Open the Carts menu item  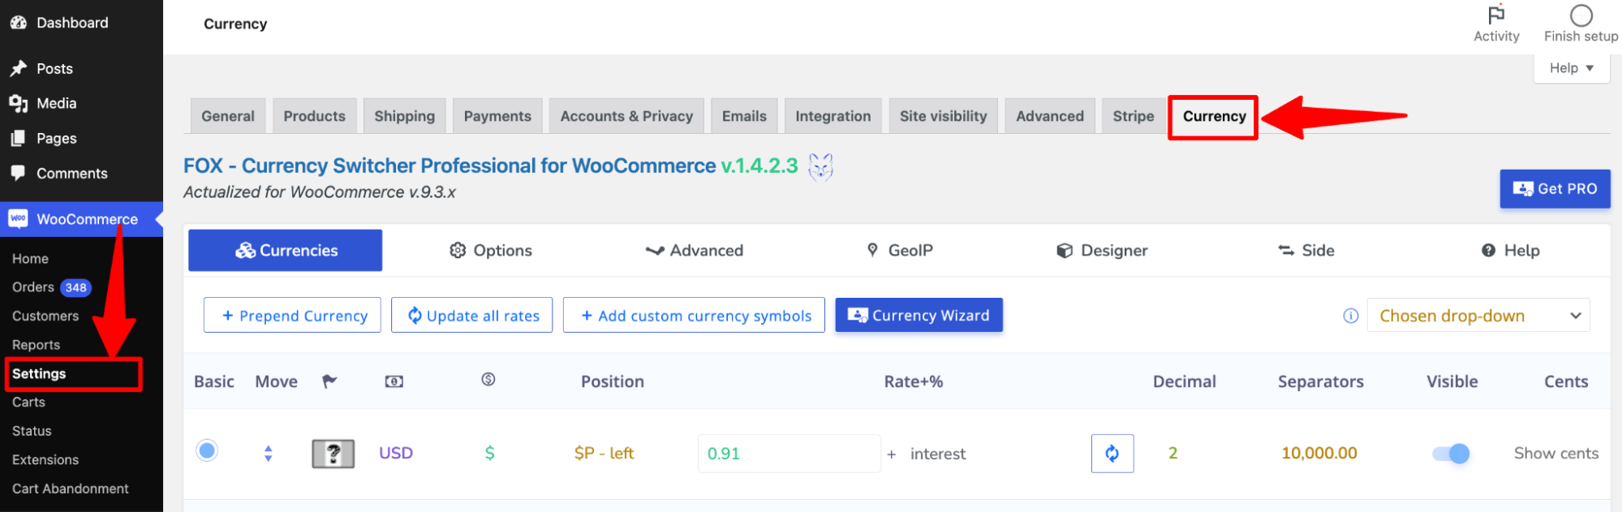[28, 402]
